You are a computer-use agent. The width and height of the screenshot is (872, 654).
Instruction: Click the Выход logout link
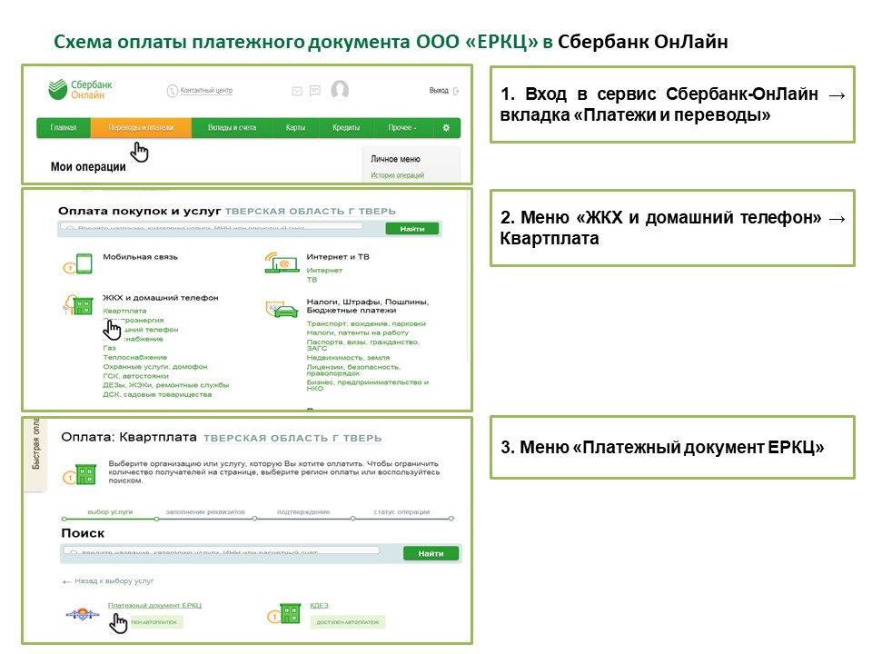coord(439,90)
